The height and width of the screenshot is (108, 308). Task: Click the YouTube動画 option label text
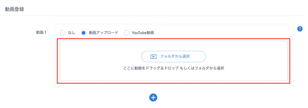point(143,33)
